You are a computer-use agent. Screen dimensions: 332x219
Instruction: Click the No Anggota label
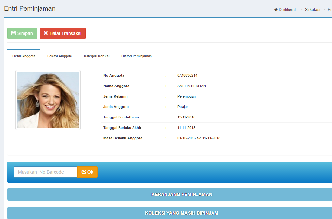click(114, 75)
